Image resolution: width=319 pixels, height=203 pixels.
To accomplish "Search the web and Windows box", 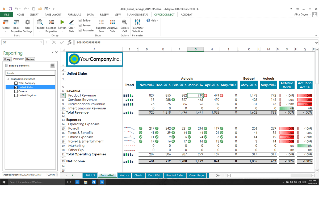I will pyautogui.click(x=36, y=182).
